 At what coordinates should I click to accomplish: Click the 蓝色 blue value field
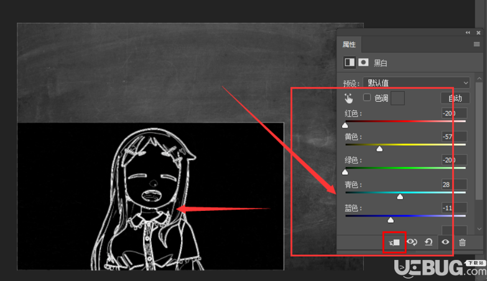(x=454, y=208)
